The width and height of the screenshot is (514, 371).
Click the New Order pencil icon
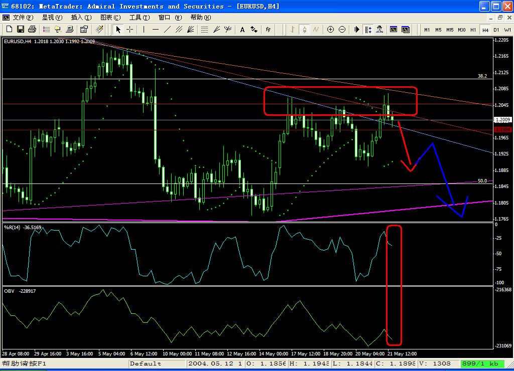[x=99, y=30]
